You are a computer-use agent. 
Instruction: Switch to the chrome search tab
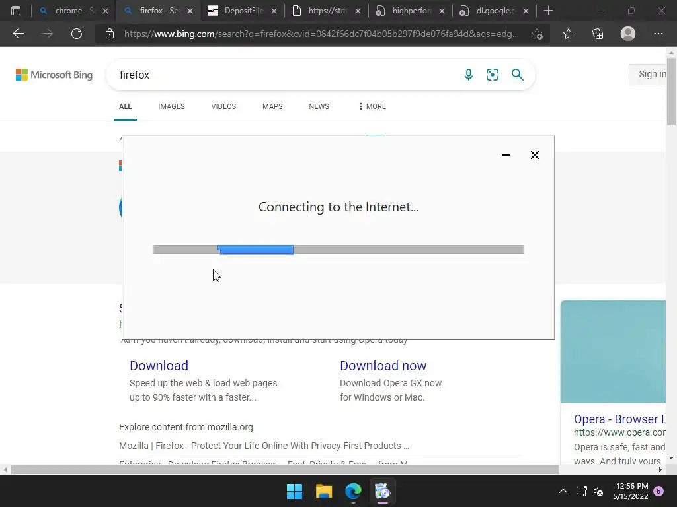click(73, 11)
